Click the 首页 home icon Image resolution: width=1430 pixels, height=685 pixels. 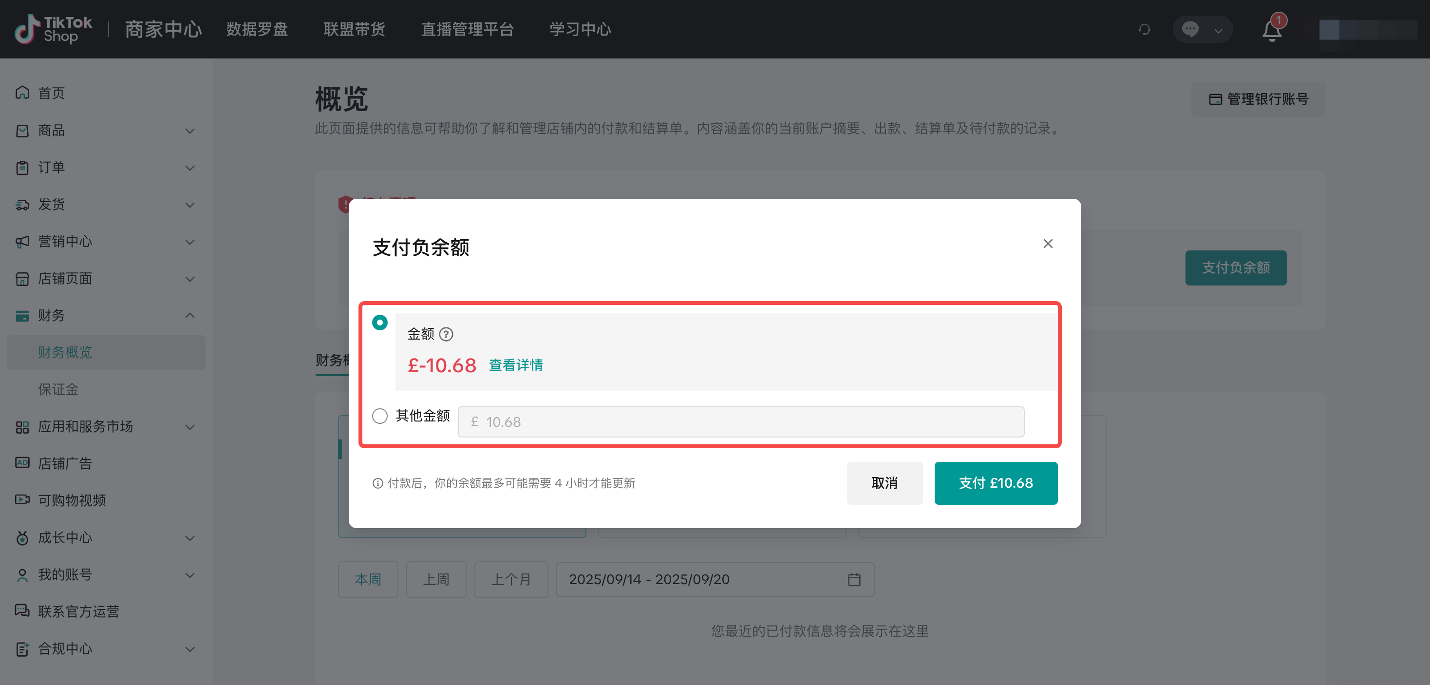click(x=22, y=93)
